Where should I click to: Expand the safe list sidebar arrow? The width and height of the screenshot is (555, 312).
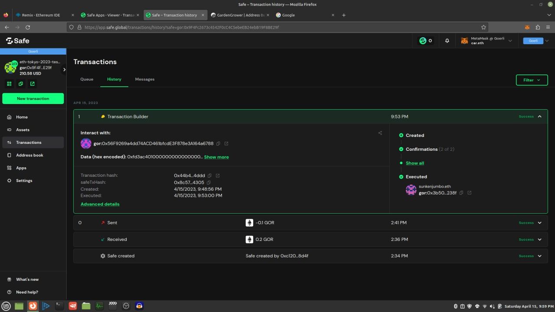tap(64, 69)
